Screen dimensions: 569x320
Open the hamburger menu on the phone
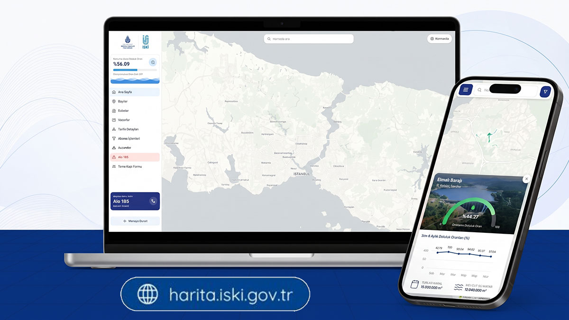coord(466,90)
